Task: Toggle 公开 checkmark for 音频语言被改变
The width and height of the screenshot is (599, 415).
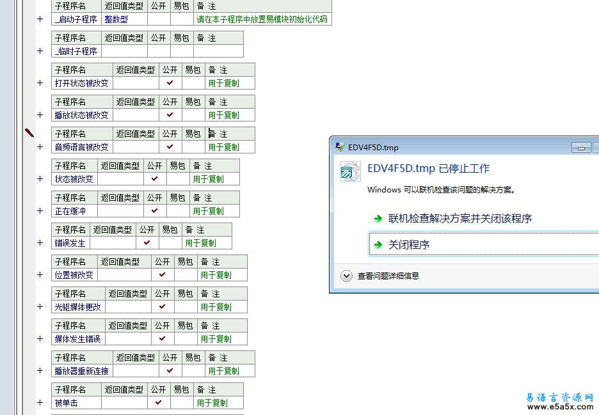Action: click(x=170, y=147)
